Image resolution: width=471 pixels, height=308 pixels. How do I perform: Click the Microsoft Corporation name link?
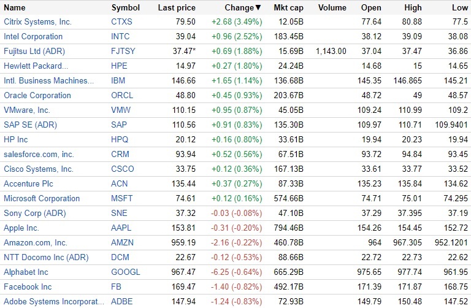42,198
